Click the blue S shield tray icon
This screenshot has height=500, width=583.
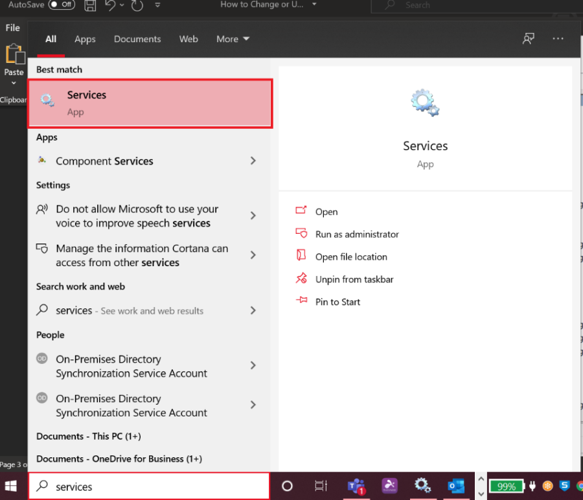click(564, 486)
